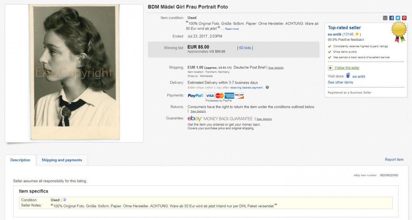Enlarge the portrait photo thumbnail
Image resolution: width=412 pixels, height=220 pixels.
click(x=74, y=73)
